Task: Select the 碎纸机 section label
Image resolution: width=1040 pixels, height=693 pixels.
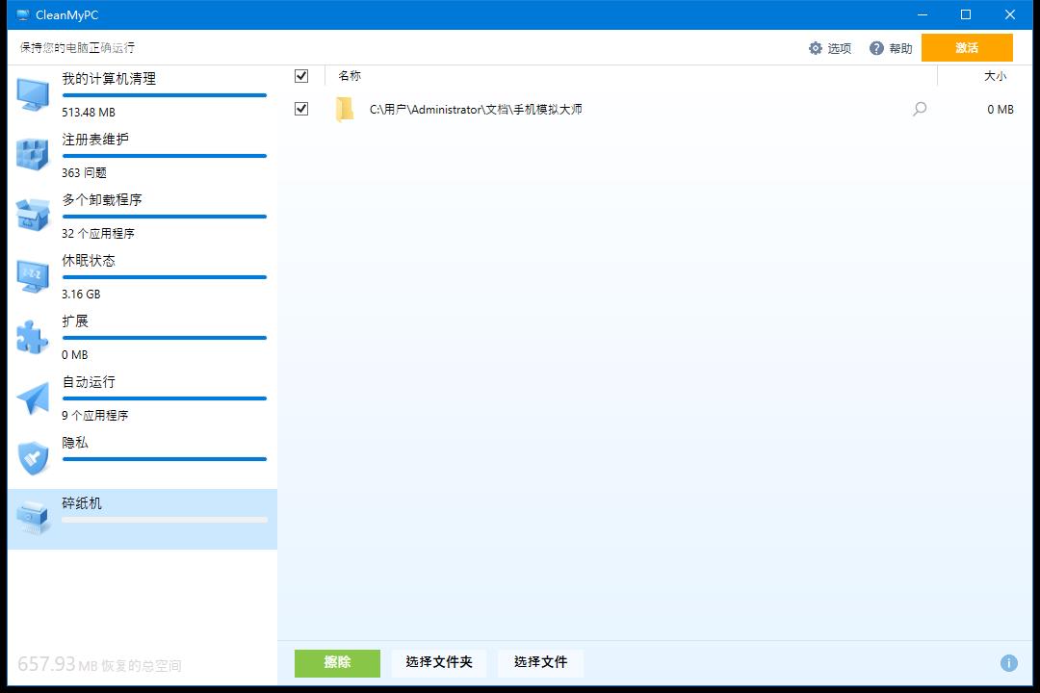Action: [x=82, y=503]
